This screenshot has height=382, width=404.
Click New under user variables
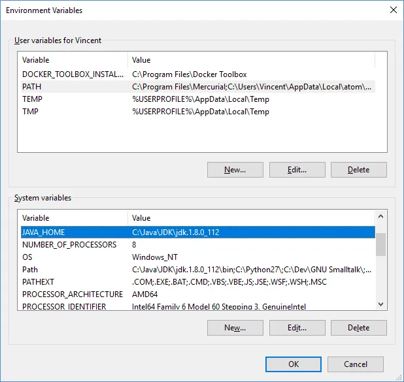tap(235, 170)
